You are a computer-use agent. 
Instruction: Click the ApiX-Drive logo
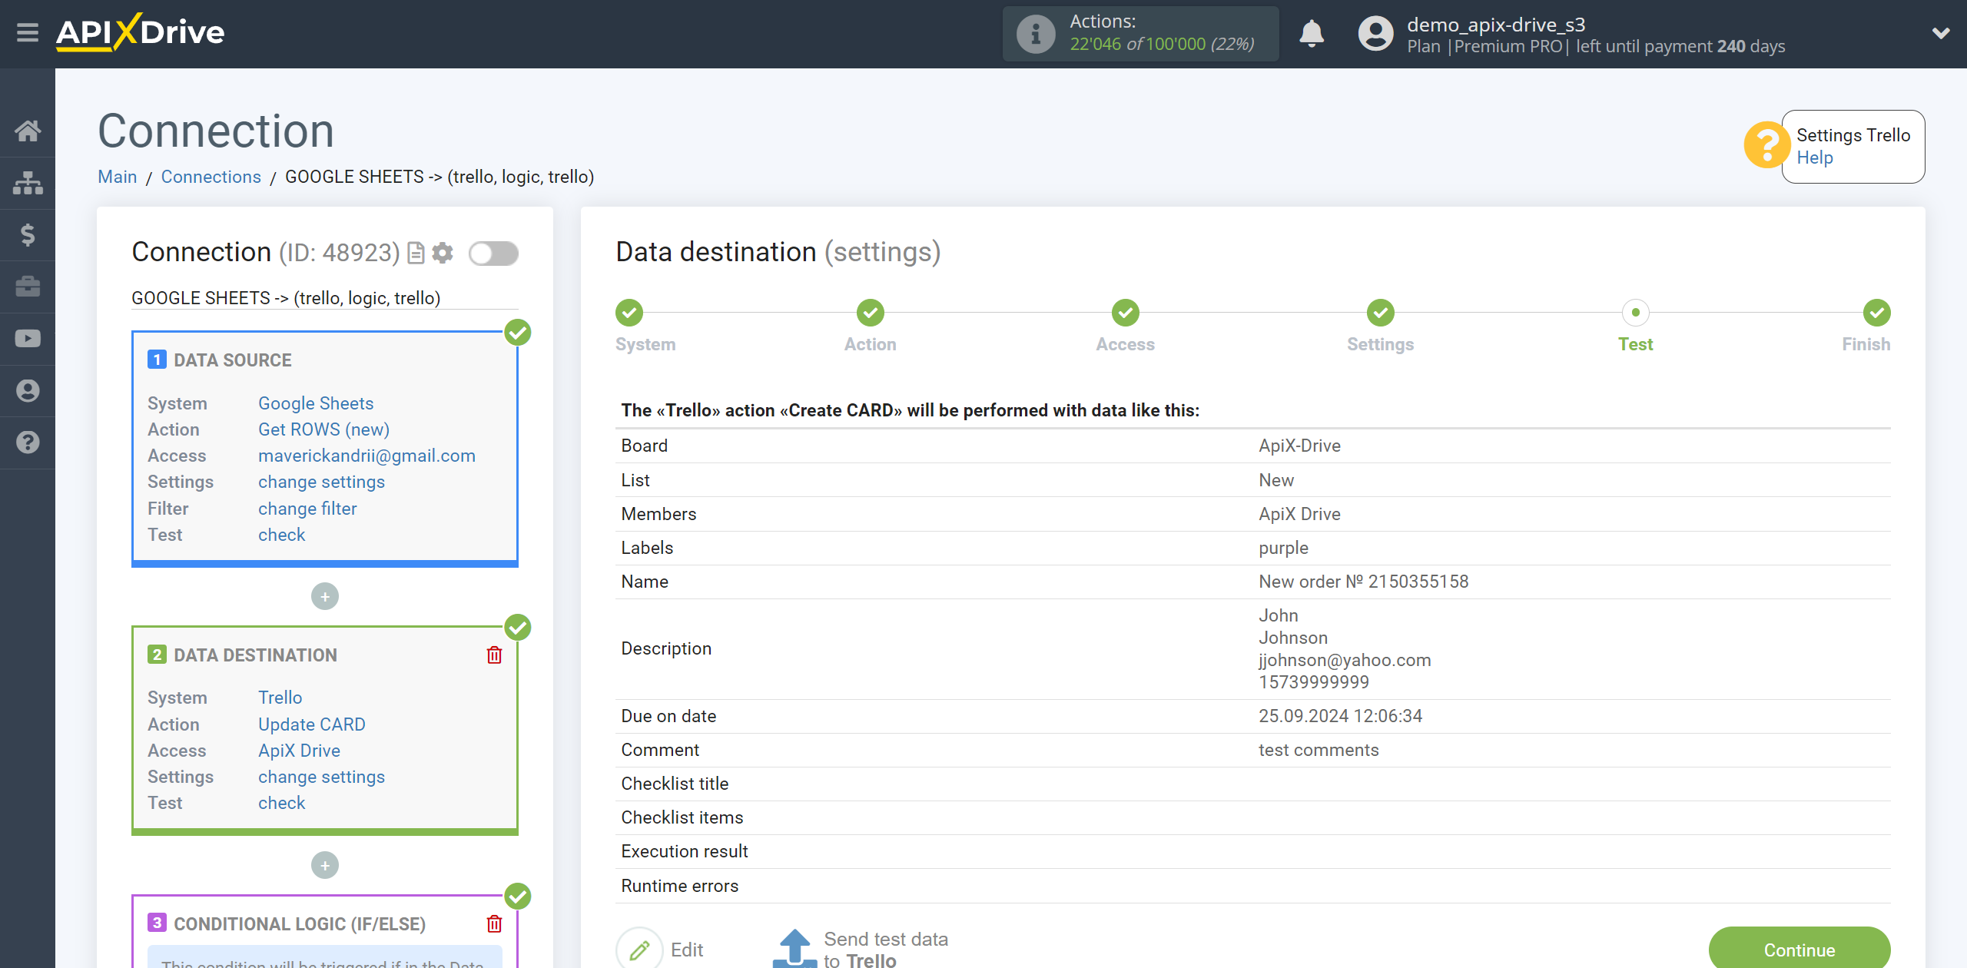click(141, 32)
